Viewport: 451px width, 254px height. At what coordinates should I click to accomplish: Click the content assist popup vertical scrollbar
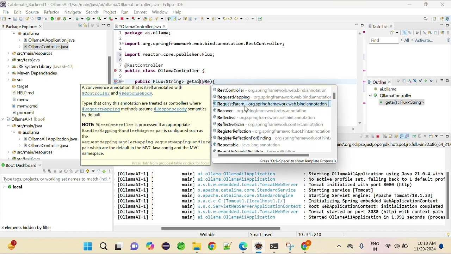pos(334,96)
